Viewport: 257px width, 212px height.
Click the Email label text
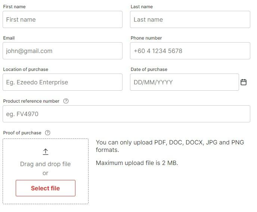tap(9, 38)
